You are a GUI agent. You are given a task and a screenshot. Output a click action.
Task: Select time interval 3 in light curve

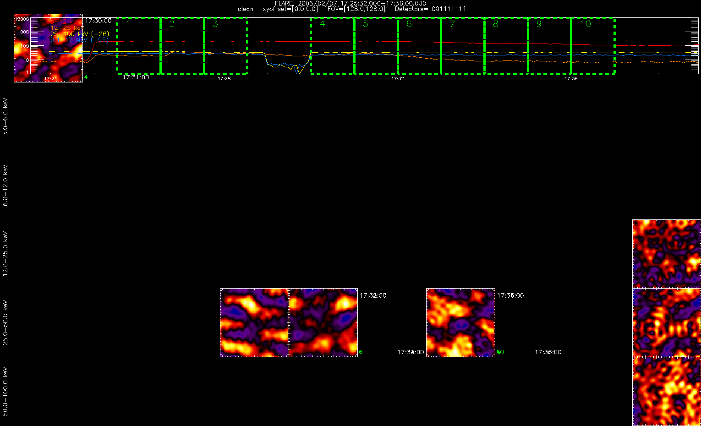[225, 46]
